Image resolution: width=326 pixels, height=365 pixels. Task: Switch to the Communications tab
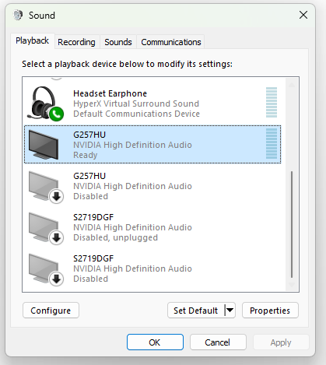pyautogui.click(x=171, y=42)
